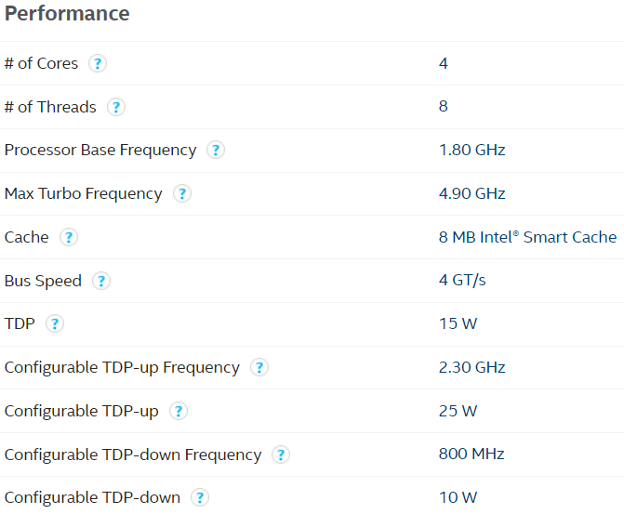
Task: Click the Cache help question mark
Action: (x=69, y=237)
